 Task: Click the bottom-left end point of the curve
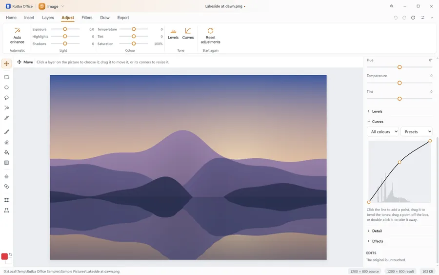(x=369, y=202)
